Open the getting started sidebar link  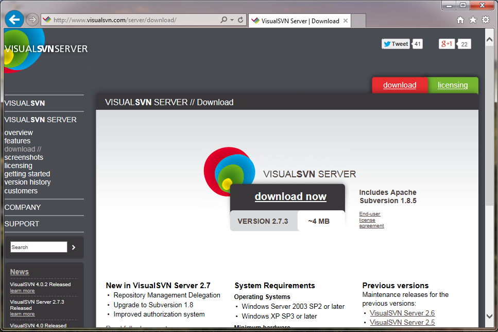[27, 174]
